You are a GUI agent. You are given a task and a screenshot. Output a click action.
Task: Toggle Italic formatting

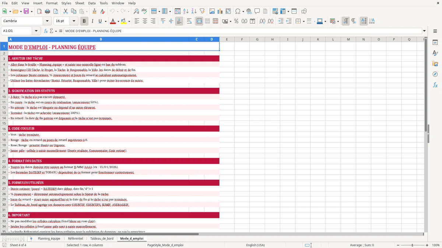click(x=92, y=21)
